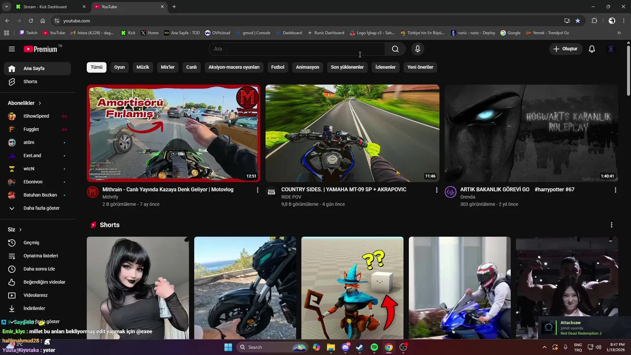Open Hogwarts Karanlık Roleplay thumbnail

click(531, 133)
